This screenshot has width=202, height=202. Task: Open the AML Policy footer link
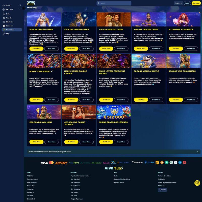162,179
